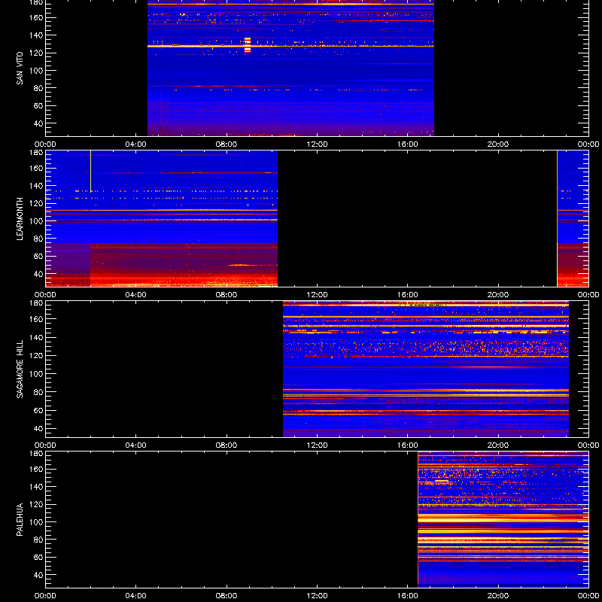Click the 12:00 label on Palehua time axis
Viewport: 602px width, 602px height.
coord(317,596)
